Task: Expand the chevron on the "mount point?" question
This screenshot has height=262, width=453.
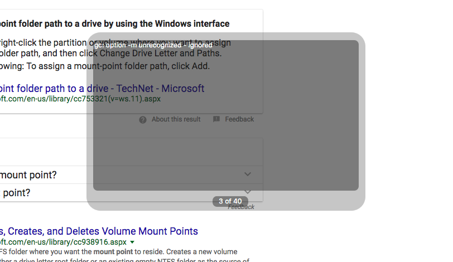Action: (248, 174)
